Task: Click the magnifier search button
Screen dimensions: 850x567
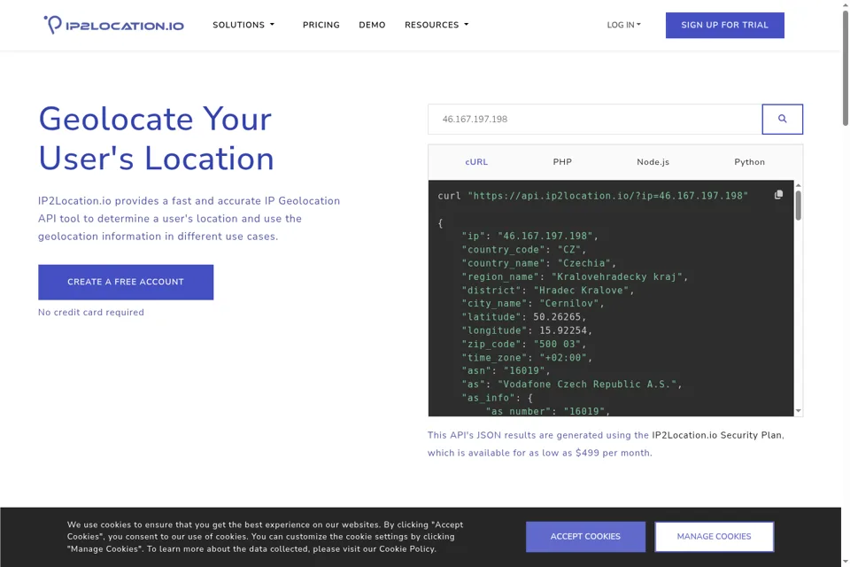Action: [x=782, y=119]
